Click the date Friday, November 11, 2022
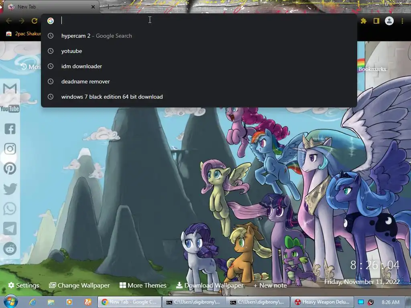This screenshot has width=411, height=308. tap(362, 282)
